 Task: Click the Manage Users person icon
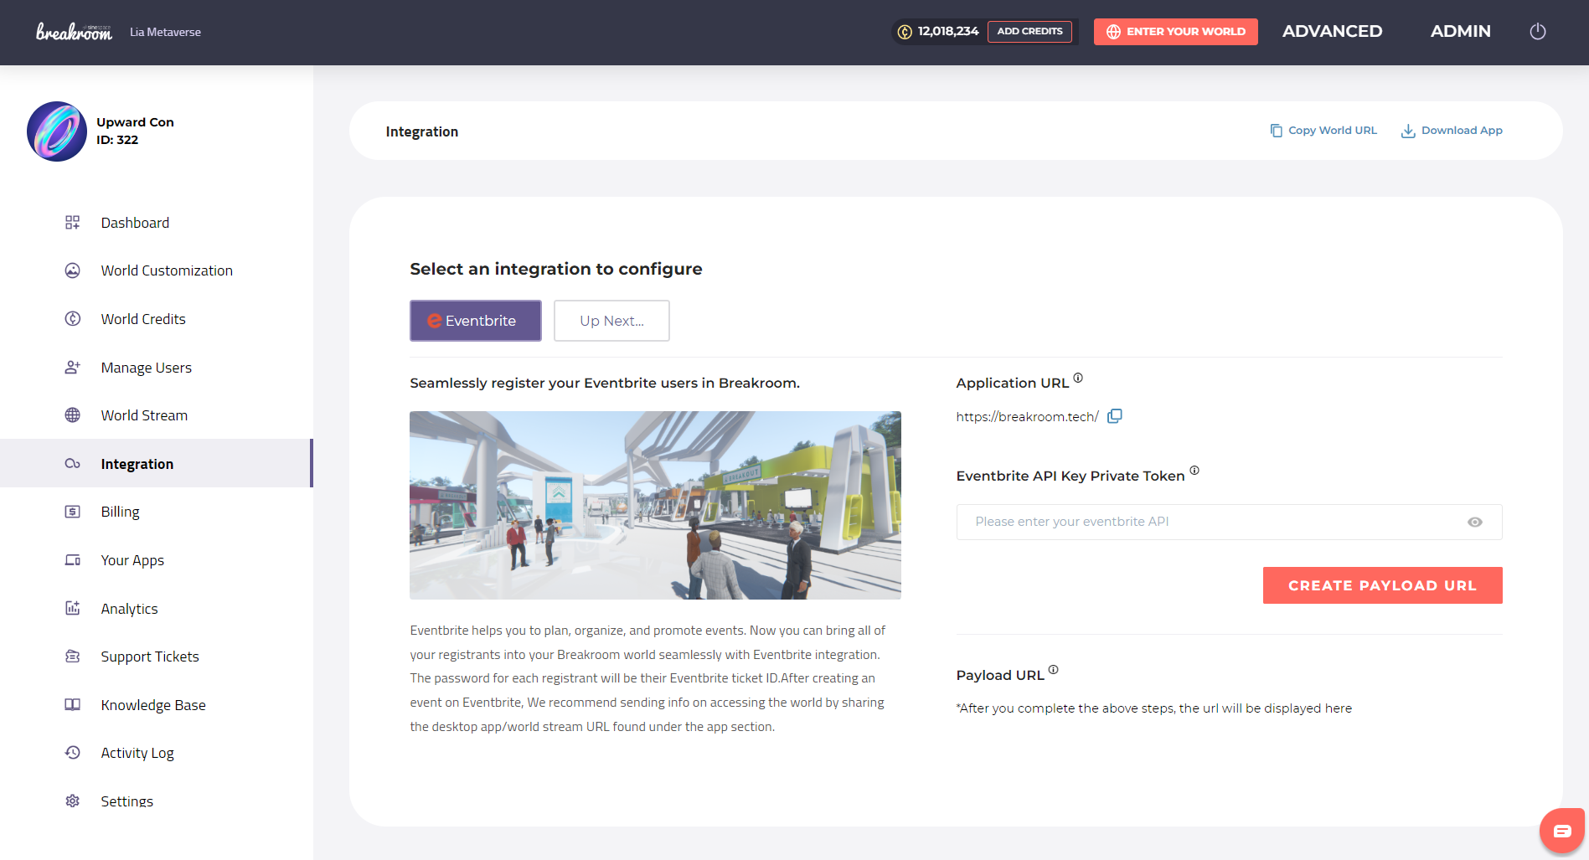coord(73,368)
